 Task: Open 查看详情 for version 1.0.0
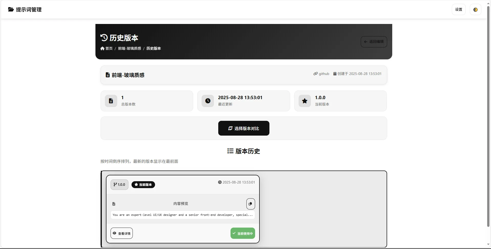(x=122, y=233)
